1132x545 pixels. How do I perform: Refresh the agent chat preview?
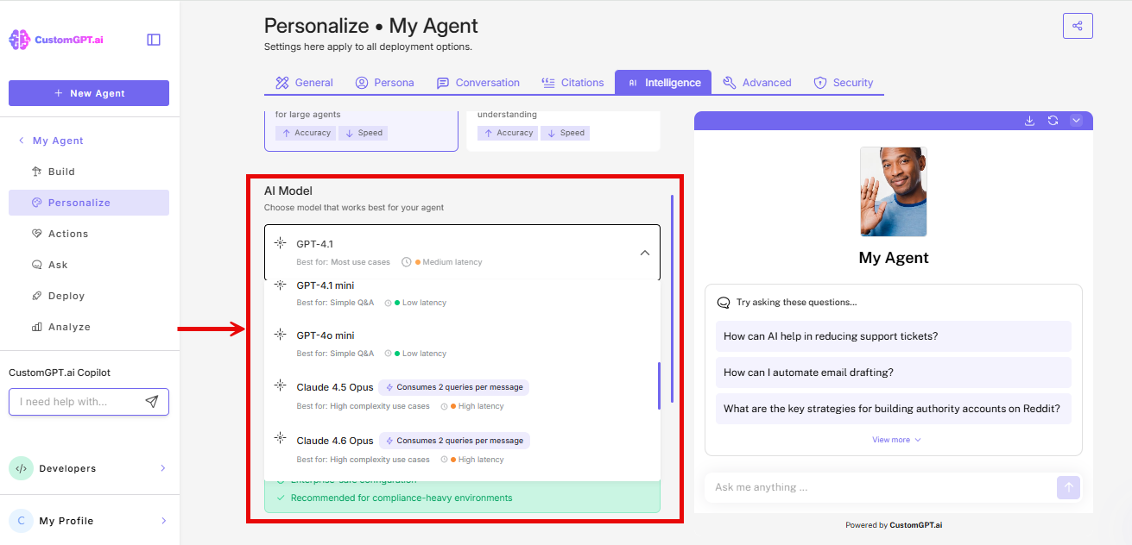tap(1053, 121)
